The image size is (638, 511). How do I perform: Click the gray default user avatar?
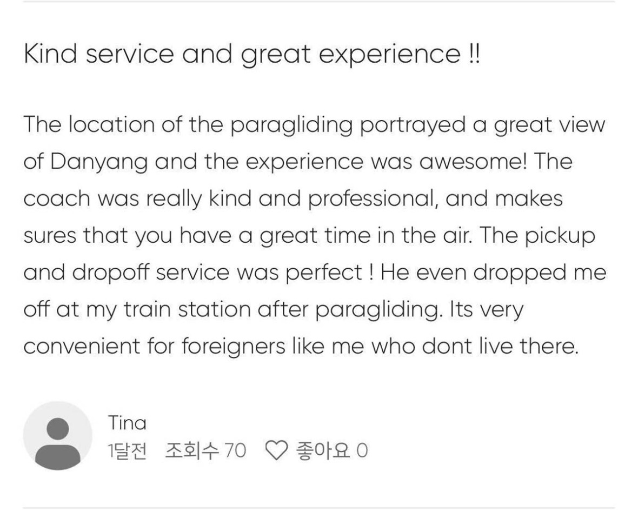click(x=57, y=435)
